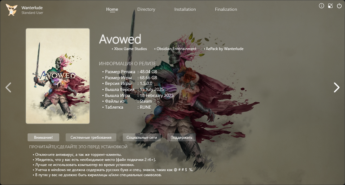The height and width of the screenshot is (185, 345).
Task: Click the power exit icon
Action: 339,6
